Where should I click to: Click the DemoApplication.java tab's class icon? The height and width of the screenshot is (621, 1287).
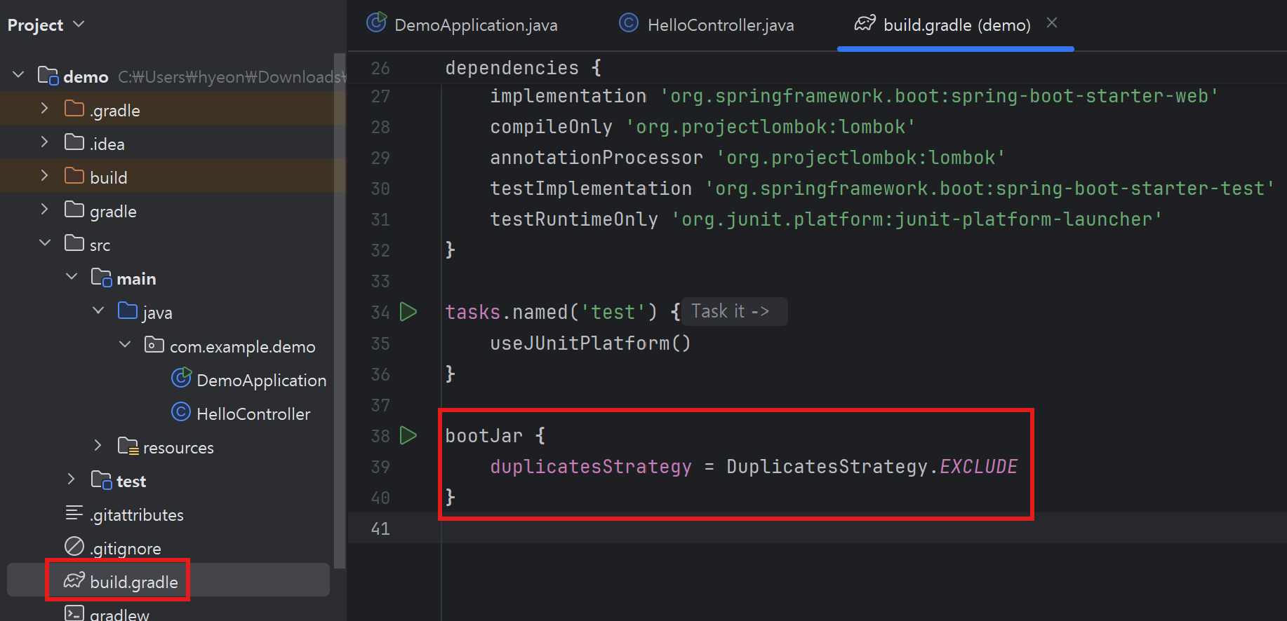click(377, 23)
